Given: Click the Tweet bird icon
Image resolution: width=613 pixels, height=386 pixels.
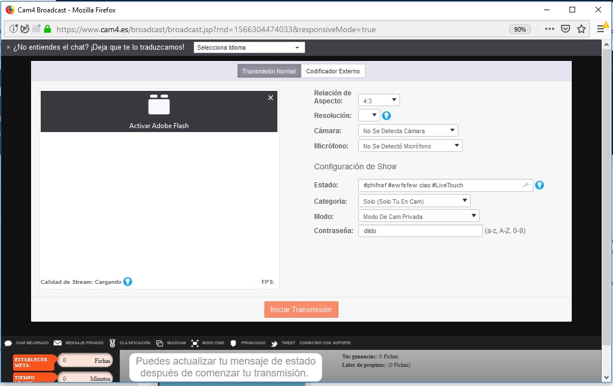Looking at the screenshot, I should tap(274, 343).
